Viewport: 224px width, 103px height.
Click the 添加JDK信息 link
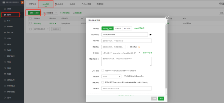[148, 53]
